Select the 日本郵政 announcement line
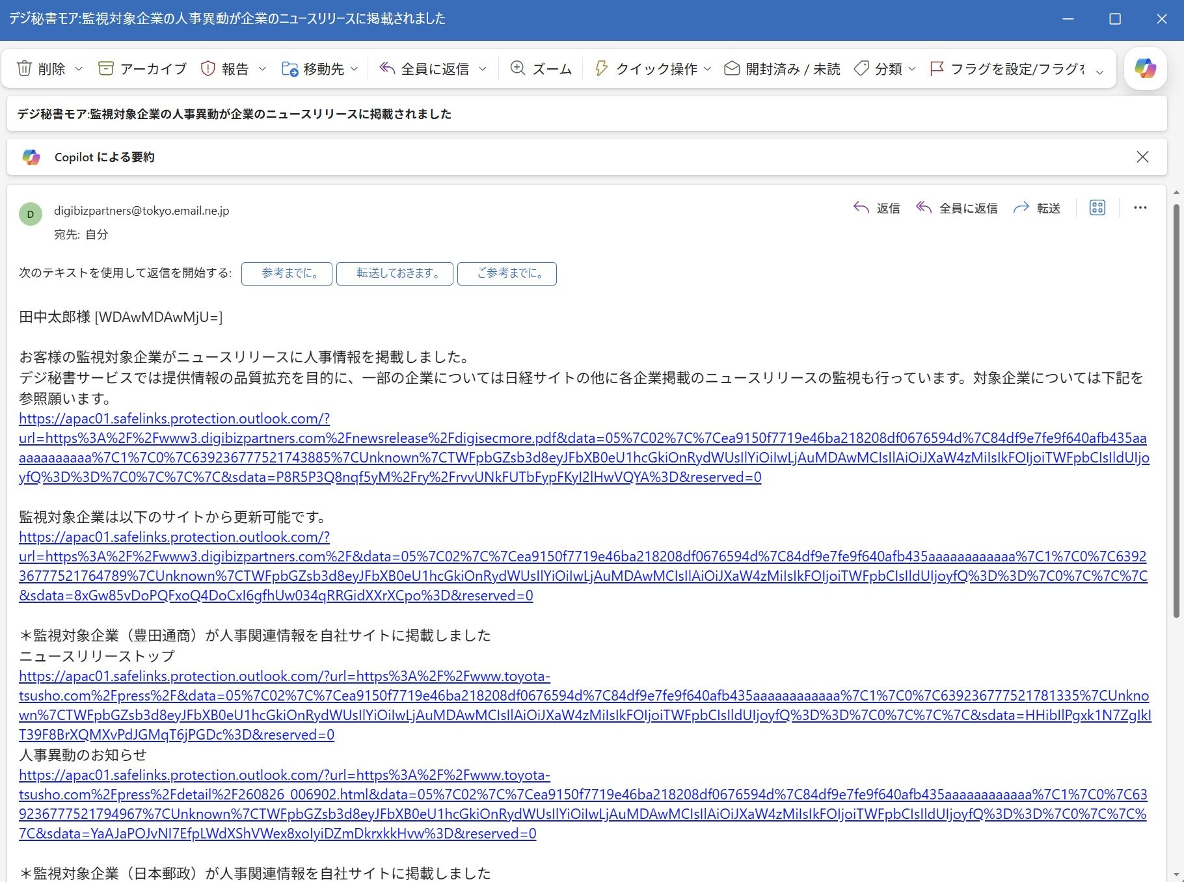Viewport: 1184px width, 882px height. click(254, 873)
